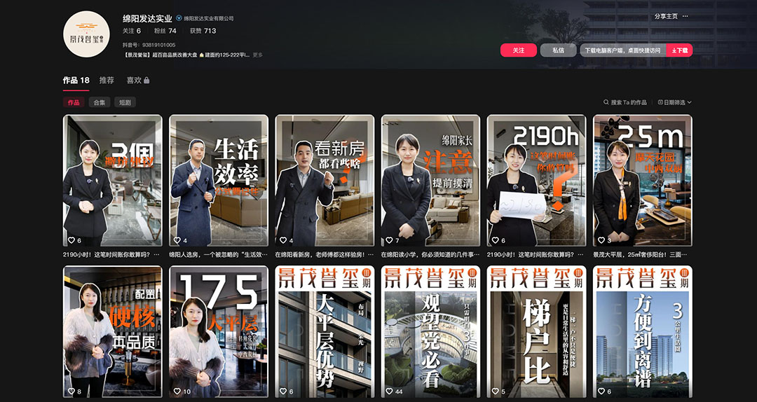The width and height of the screenshot is (757, 402).
Task: Click the heart icon on 方便到离谱 video
Action: [601, 391]
